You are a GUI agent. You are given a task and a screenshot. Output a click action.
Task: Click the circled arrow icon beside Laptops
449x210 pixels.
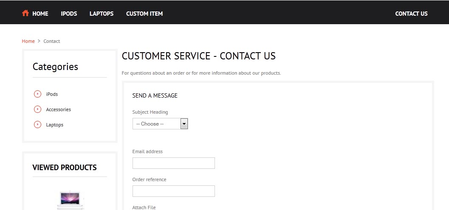[37, 125]
